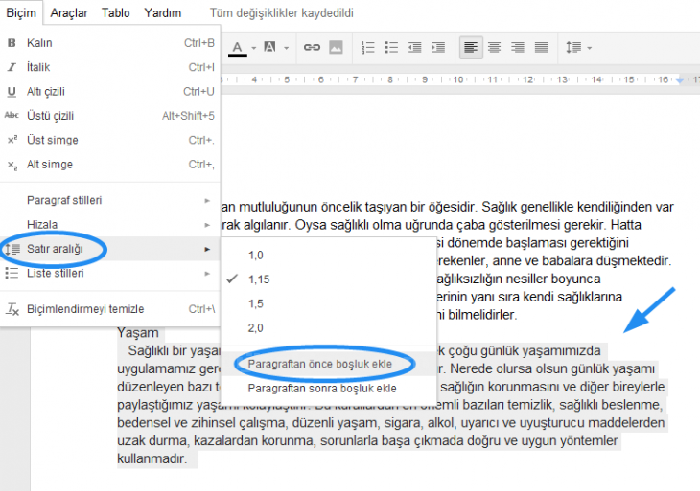Screen dimensions: 700x491
Task: Open the text color picker
Action: [238, 47]
